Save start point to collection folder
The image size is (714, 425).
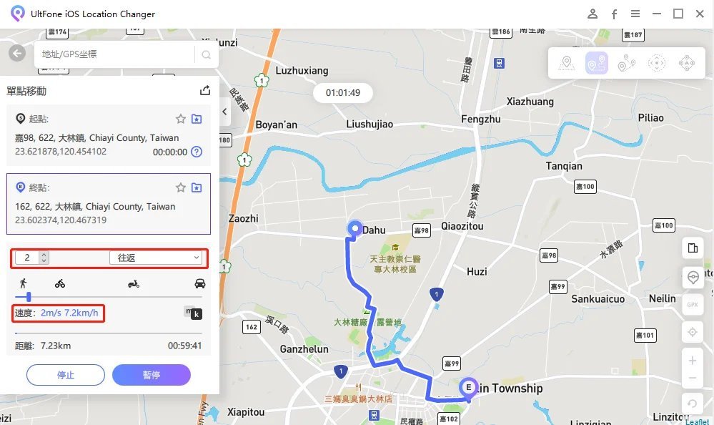tap(197, 119)
